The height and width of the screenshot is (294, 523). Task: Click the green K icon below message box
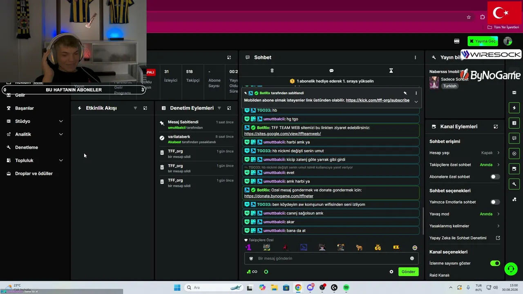pyautogui.click(x=266, y=272)
